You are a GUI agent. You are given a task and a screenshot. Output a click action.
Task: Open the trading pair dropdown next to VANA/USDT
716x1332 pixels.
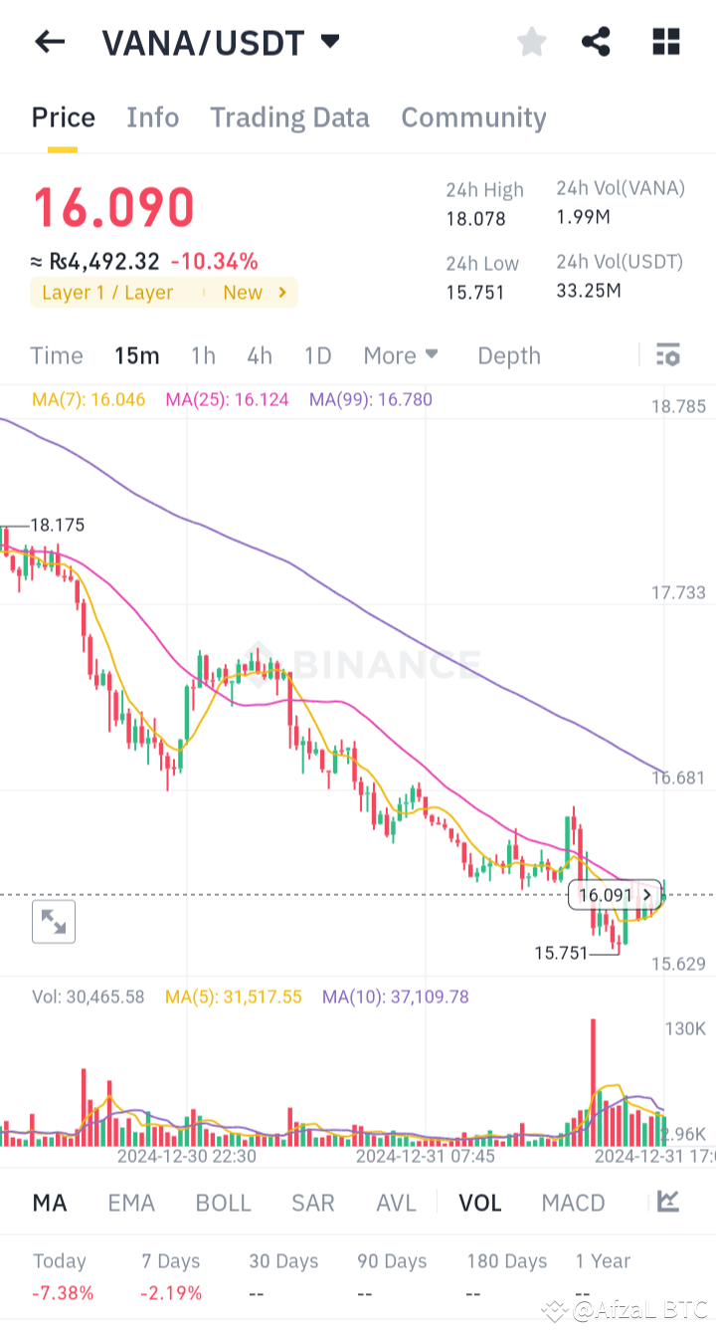point(328,42)
